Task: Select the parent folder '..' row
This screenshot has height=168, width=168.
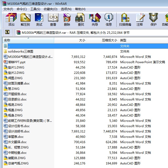Action: (x=85, y=46)
